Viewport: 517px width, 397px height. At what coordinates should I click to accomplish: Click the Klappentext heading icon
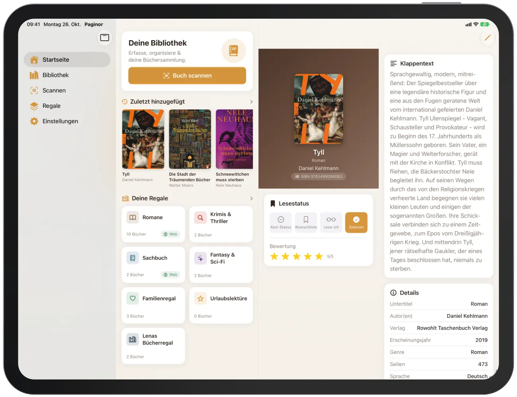pyautogui.click(x=393, y=64)
